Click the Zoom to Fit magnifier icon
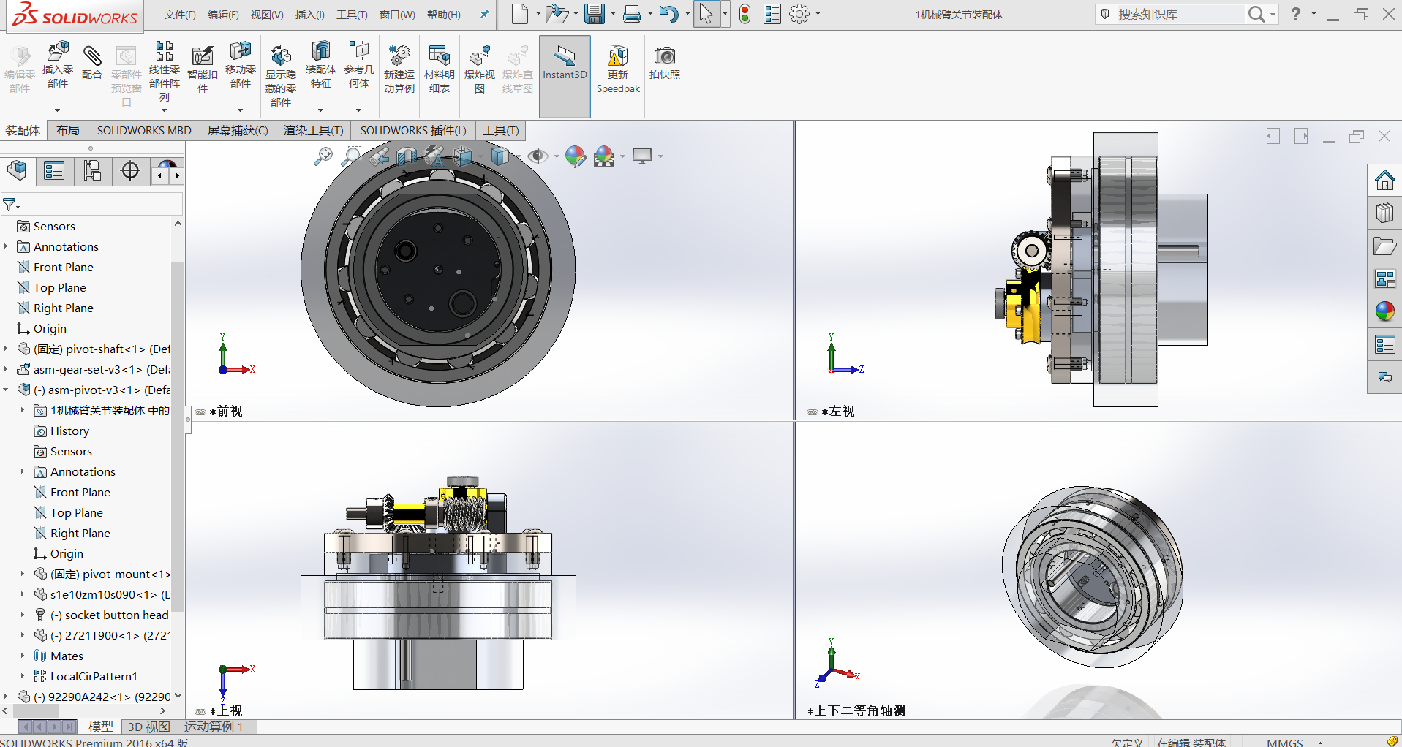 (323, 156)
